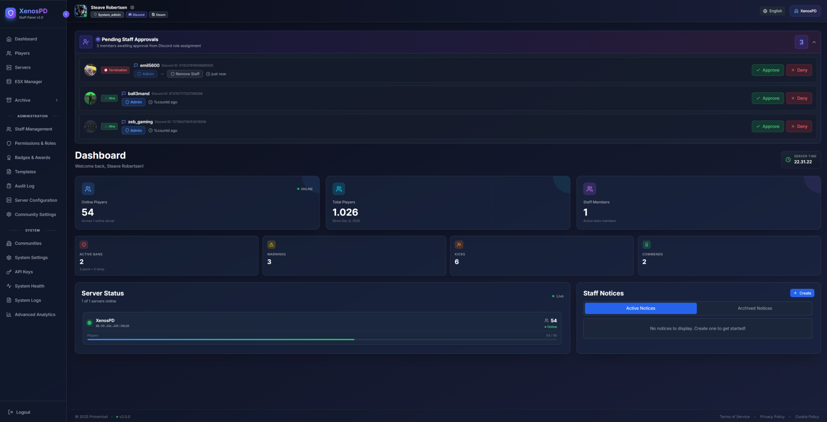This screenshot has height=422, width=827.
Task: Click the Steam badge under the username
Action: click(158, 15)
